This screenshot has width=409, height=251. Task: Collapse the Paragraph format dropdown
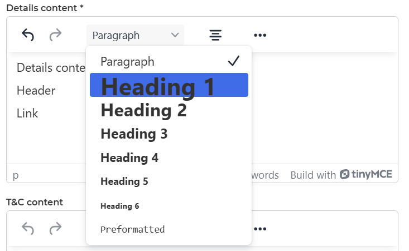(x=135, y=35)
